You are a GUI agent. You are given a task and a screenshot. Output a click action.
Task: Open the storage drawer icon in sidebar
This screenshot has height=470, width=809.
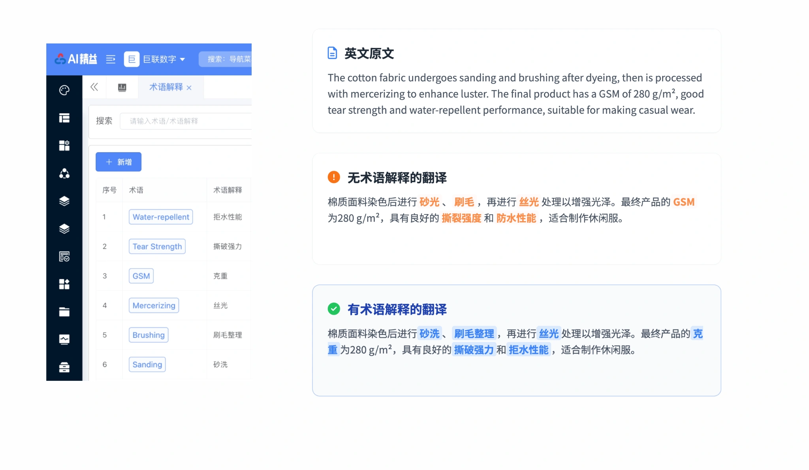tap(64, 367)
